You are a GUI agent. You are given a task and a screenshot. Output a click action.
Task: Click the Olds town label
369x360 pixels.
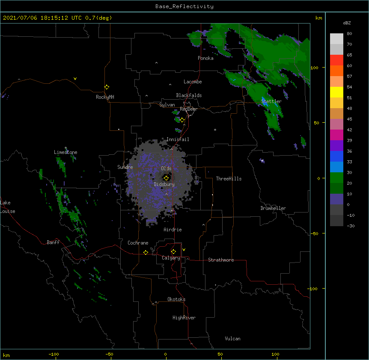(166, 168)
